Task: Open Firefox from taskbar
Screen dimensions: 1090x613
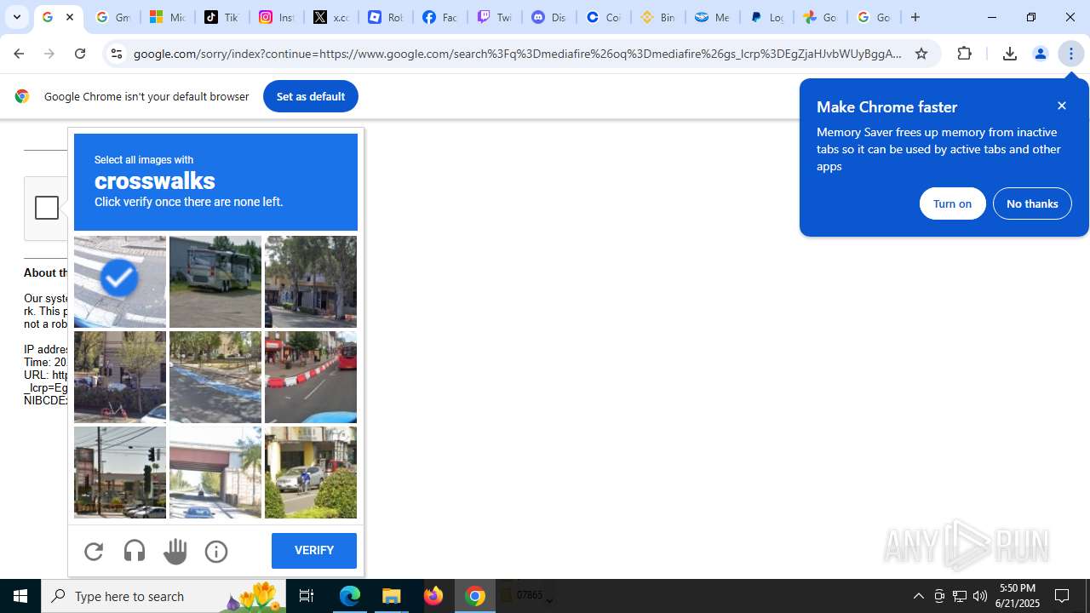Action: tap(433, 596)
